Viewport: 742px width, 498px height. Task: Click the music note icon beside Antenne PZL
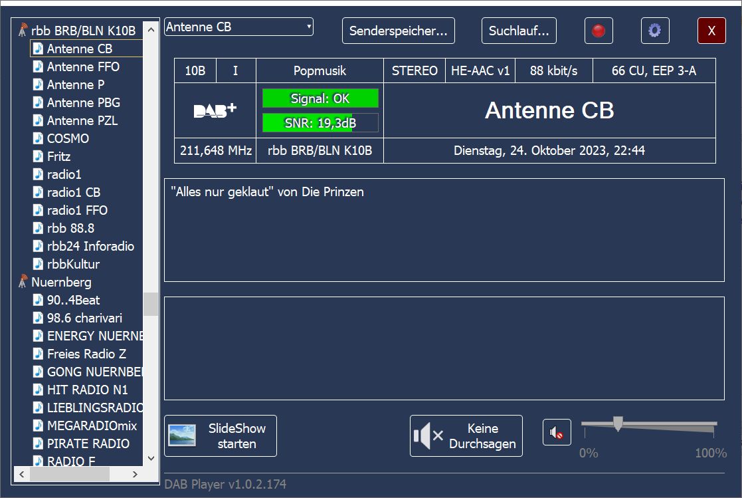[38, 120]
